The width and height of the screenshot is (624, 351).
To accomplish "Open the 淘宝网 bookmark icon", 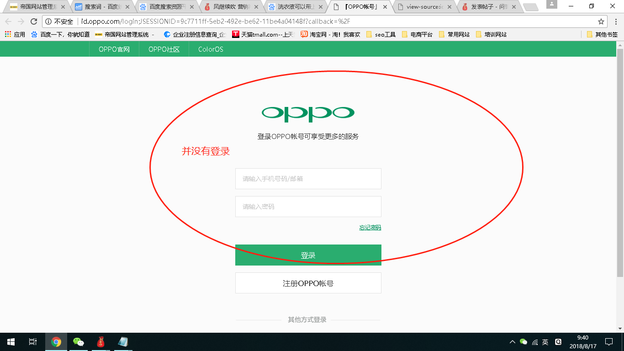I will 305,34.
